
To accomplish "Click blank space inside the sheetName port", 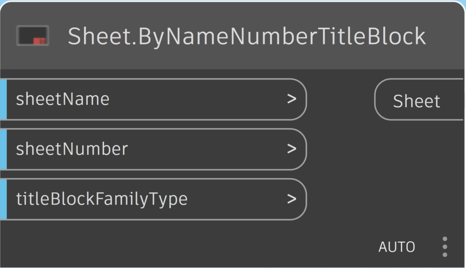I will pyautogui.click(x=196, y=99).
